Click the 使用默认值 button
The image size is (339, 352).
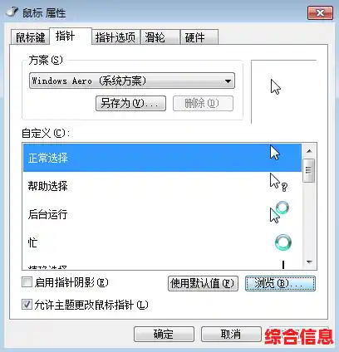click(203, 283)
